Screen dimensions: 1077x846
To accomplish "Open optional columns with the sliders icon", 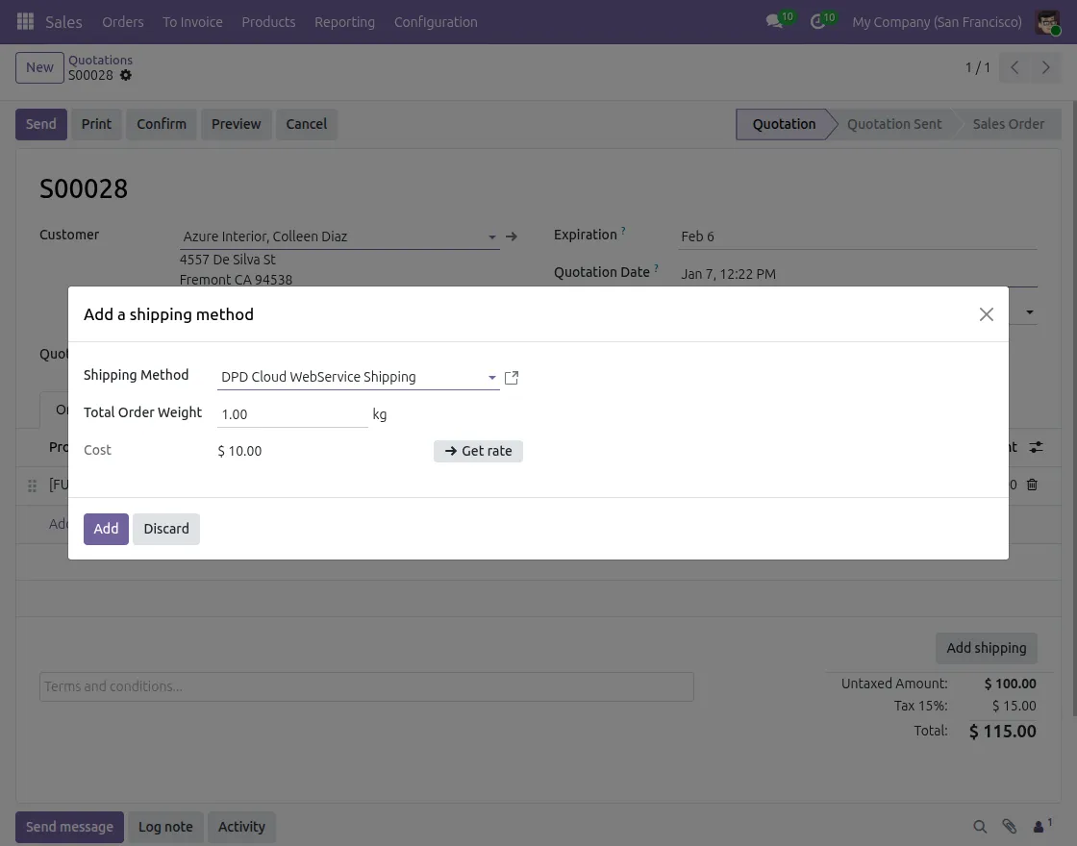I will (1036, 447).
